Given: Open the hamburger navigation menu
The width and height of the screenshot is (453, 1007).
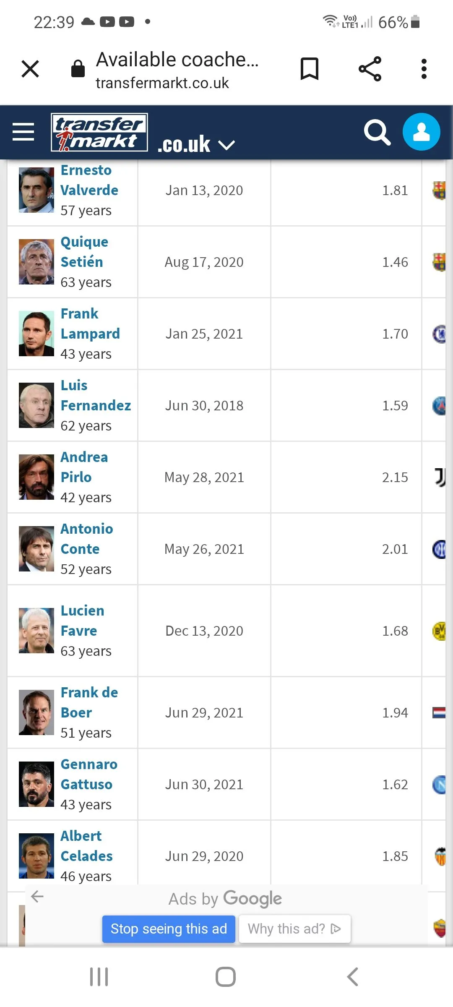Looking at the screenshot, I should coord(23,132).
